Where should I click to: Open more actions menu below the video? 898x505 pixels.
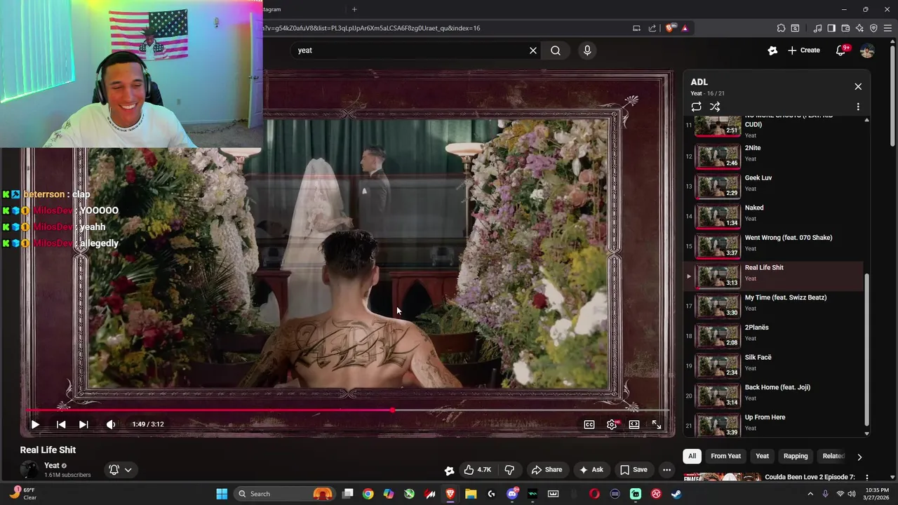(667, 470)
